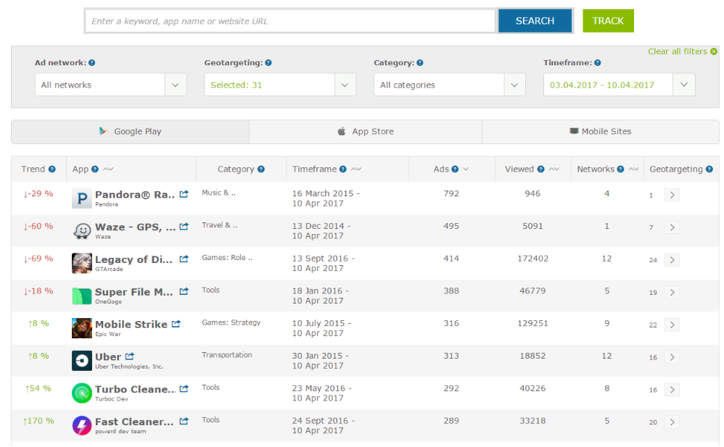
Task: Open the Pandora® Ra.. app link
Action: [x=135, y=195]
